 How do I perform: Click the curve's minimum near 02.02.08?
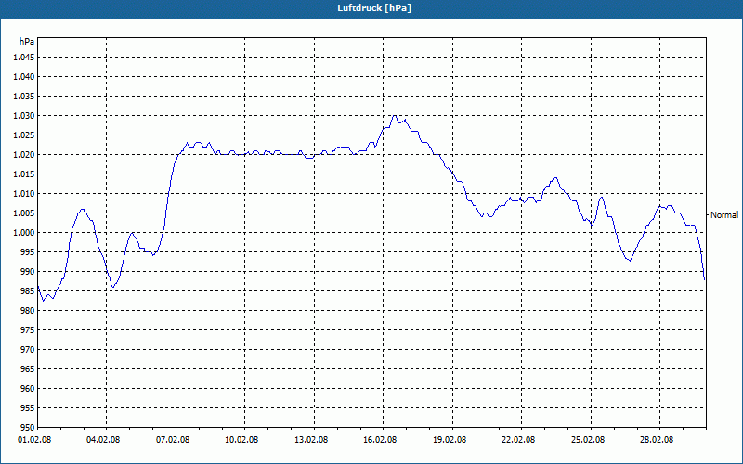tap(43, 301)
